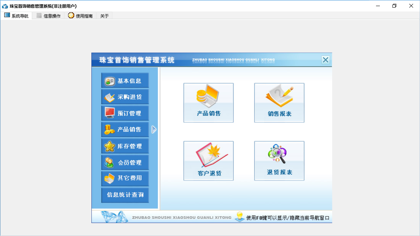
Task: Open 产品销售 large icon in main panel
Action: 208,103
